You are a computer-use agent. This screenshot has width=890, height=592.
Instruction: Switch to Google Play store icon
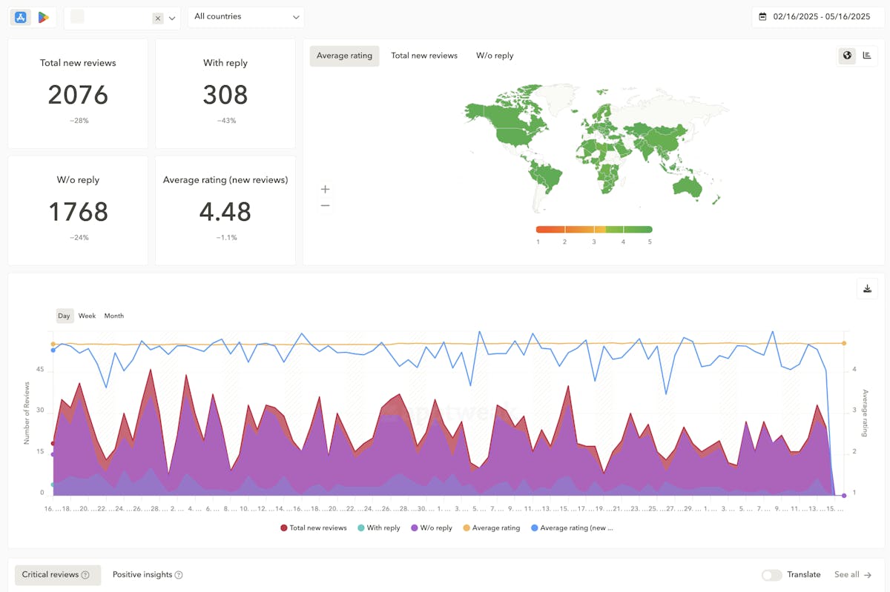click(x=44, y=17)
